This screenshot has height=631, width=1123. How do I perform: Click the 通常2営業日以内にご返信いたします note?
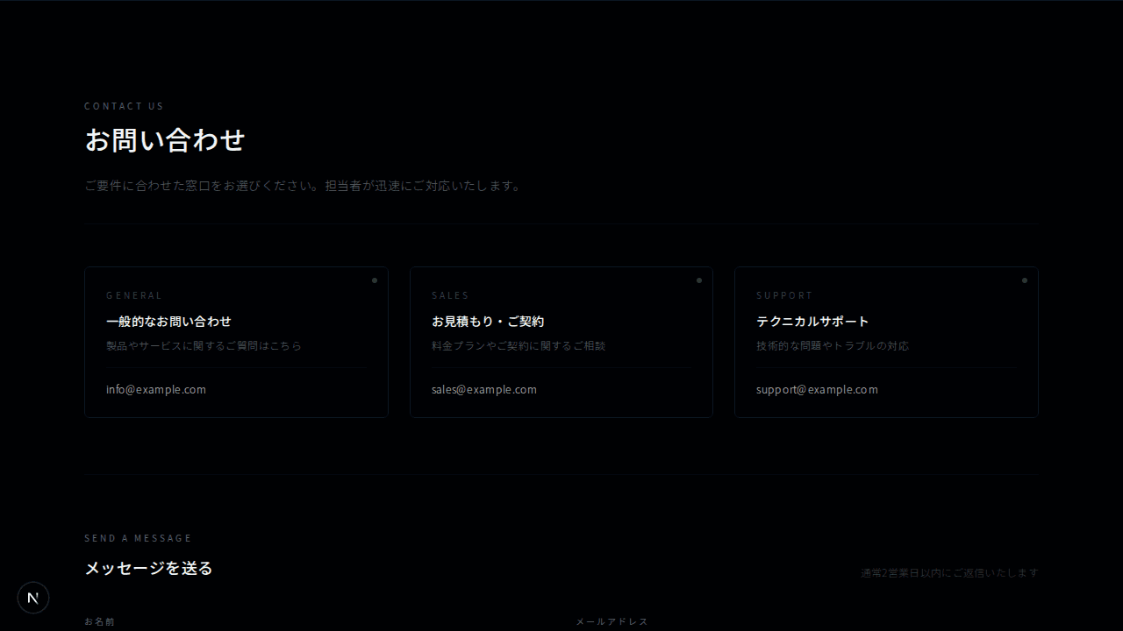(949, 572)
